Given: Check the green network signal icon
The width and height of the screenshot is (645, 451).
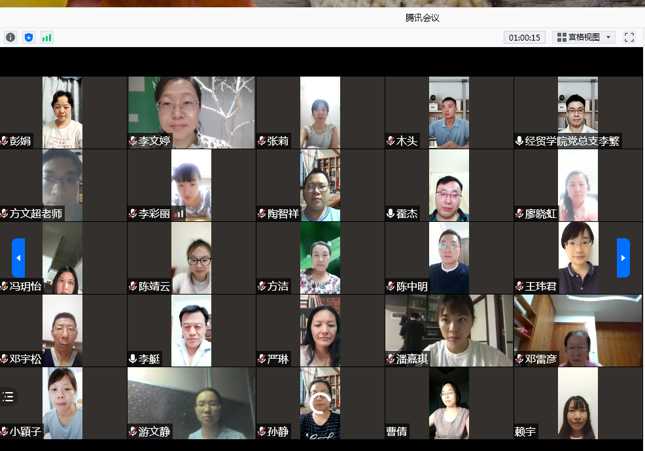Looking at the screenshot, I should [x=47, y=37].
